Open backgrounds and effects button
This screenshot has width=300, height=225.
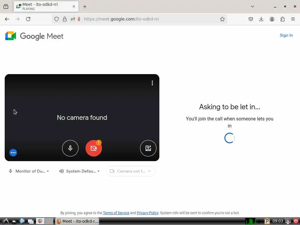click(148, 148)
